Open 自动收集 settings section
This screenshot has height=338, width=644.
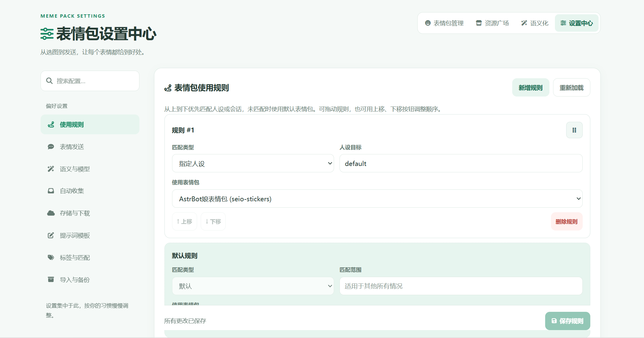pyautogui.click(x=90, y=191)
